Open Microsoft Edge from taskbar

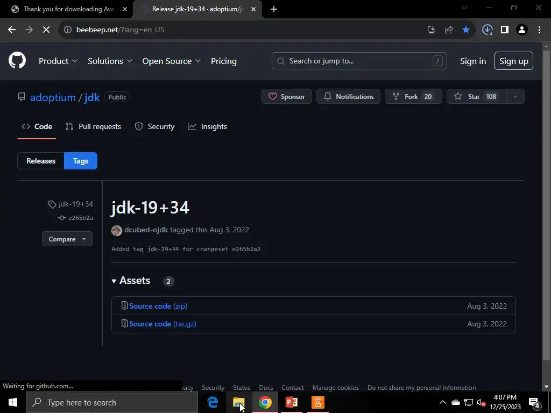[x=213, y=402]
